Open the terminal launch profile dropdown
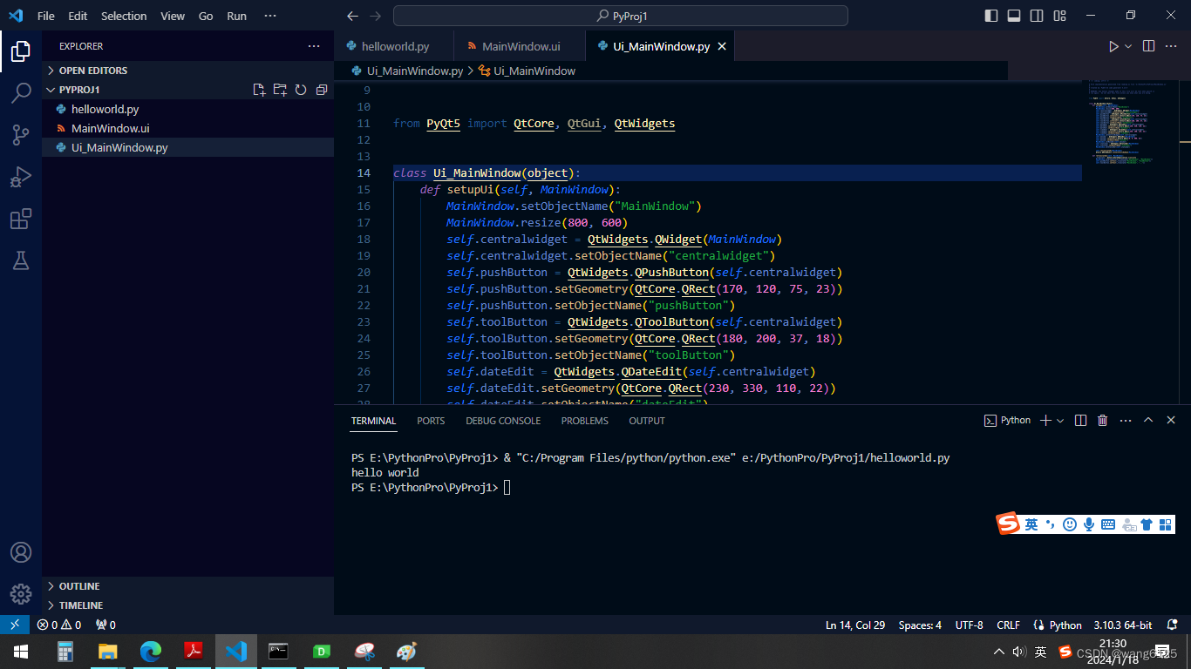The width and height of the screenshot is (1191, 669). [x=1058, y=420]
